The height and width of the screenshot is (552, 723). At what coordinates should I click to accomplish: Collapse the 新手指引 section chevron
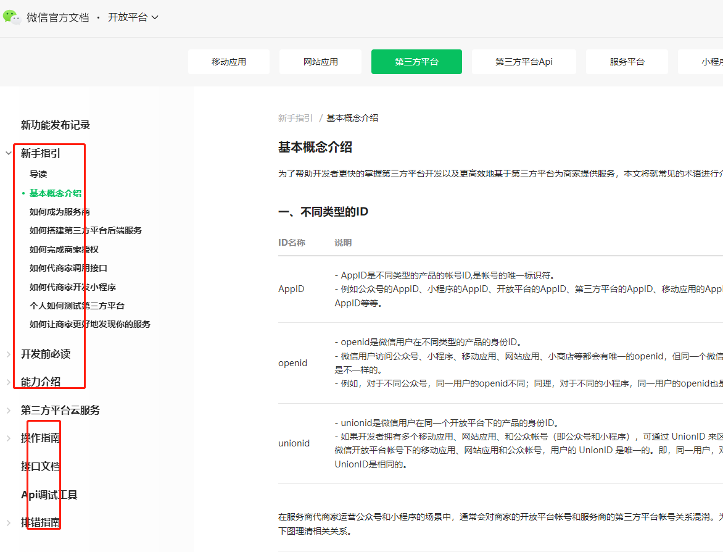(x=8, y=153)
